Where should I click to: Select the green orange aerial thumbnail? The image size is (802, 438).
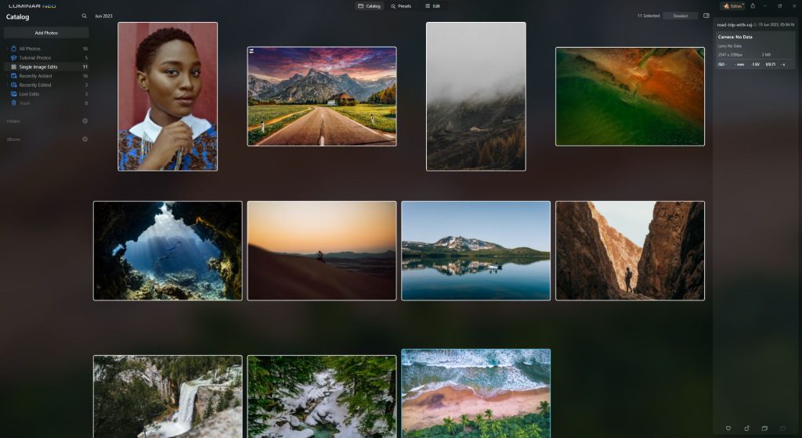[x=630, y=96]
